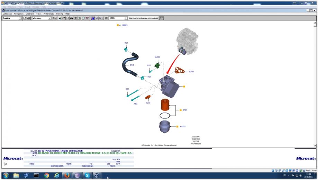Open the fordeurope.microcat.net link
Screen dimensions: 318x180
tap(143, 18)
